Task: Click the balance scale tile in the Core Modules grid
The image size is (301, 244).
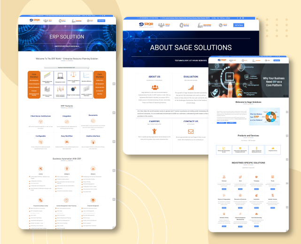Action: 73,78
